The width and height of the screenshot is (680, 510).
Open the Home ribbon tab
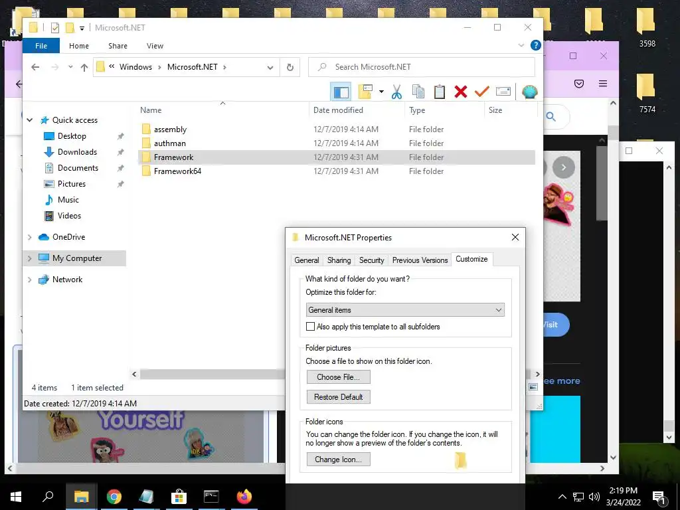point(79,46)
